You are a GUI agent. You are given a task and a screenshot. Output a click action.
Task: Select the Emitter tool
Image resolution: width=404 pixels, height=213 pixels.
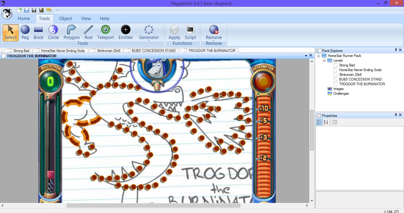126,32
